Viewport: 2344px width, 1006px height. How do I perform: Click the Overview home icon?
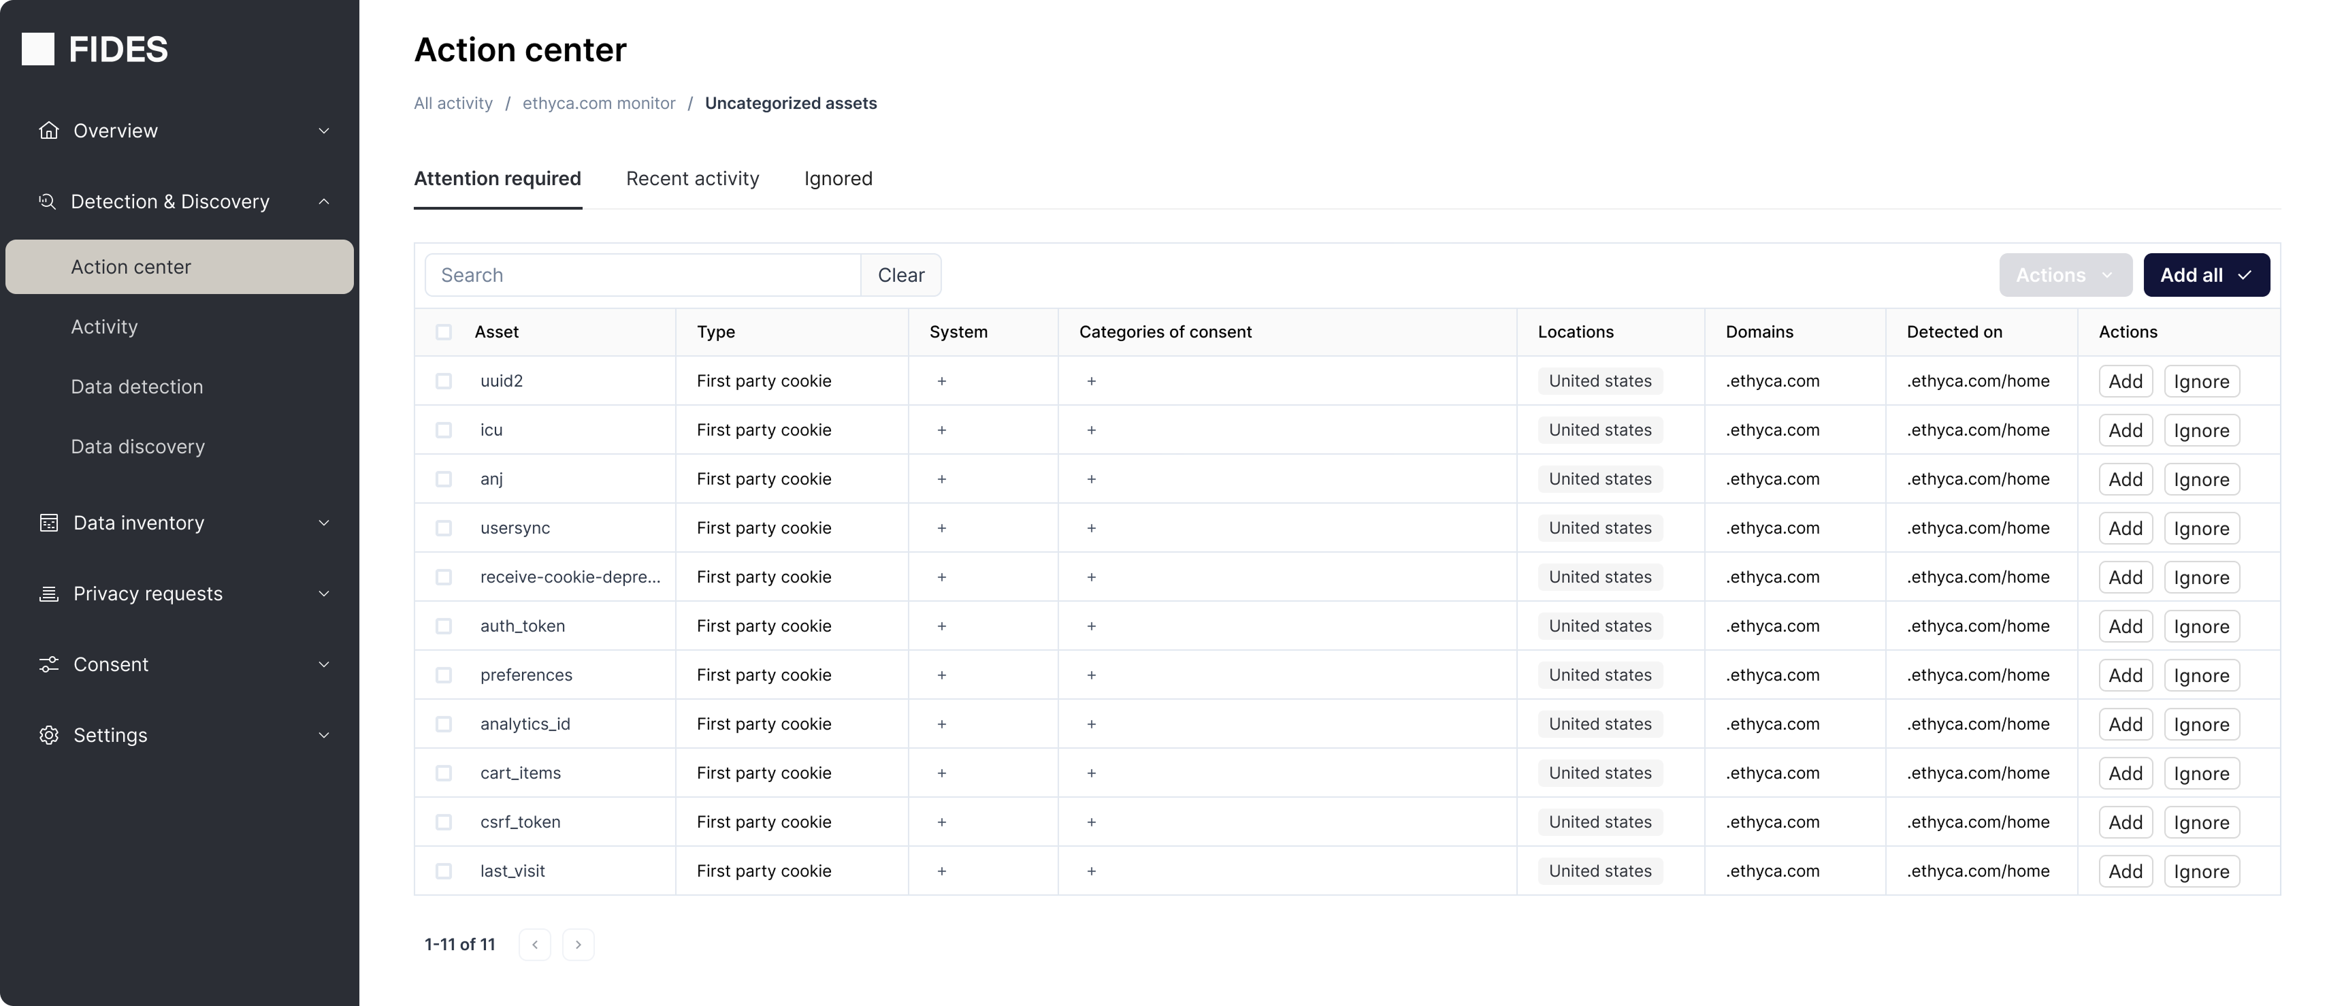pos(49,130)
